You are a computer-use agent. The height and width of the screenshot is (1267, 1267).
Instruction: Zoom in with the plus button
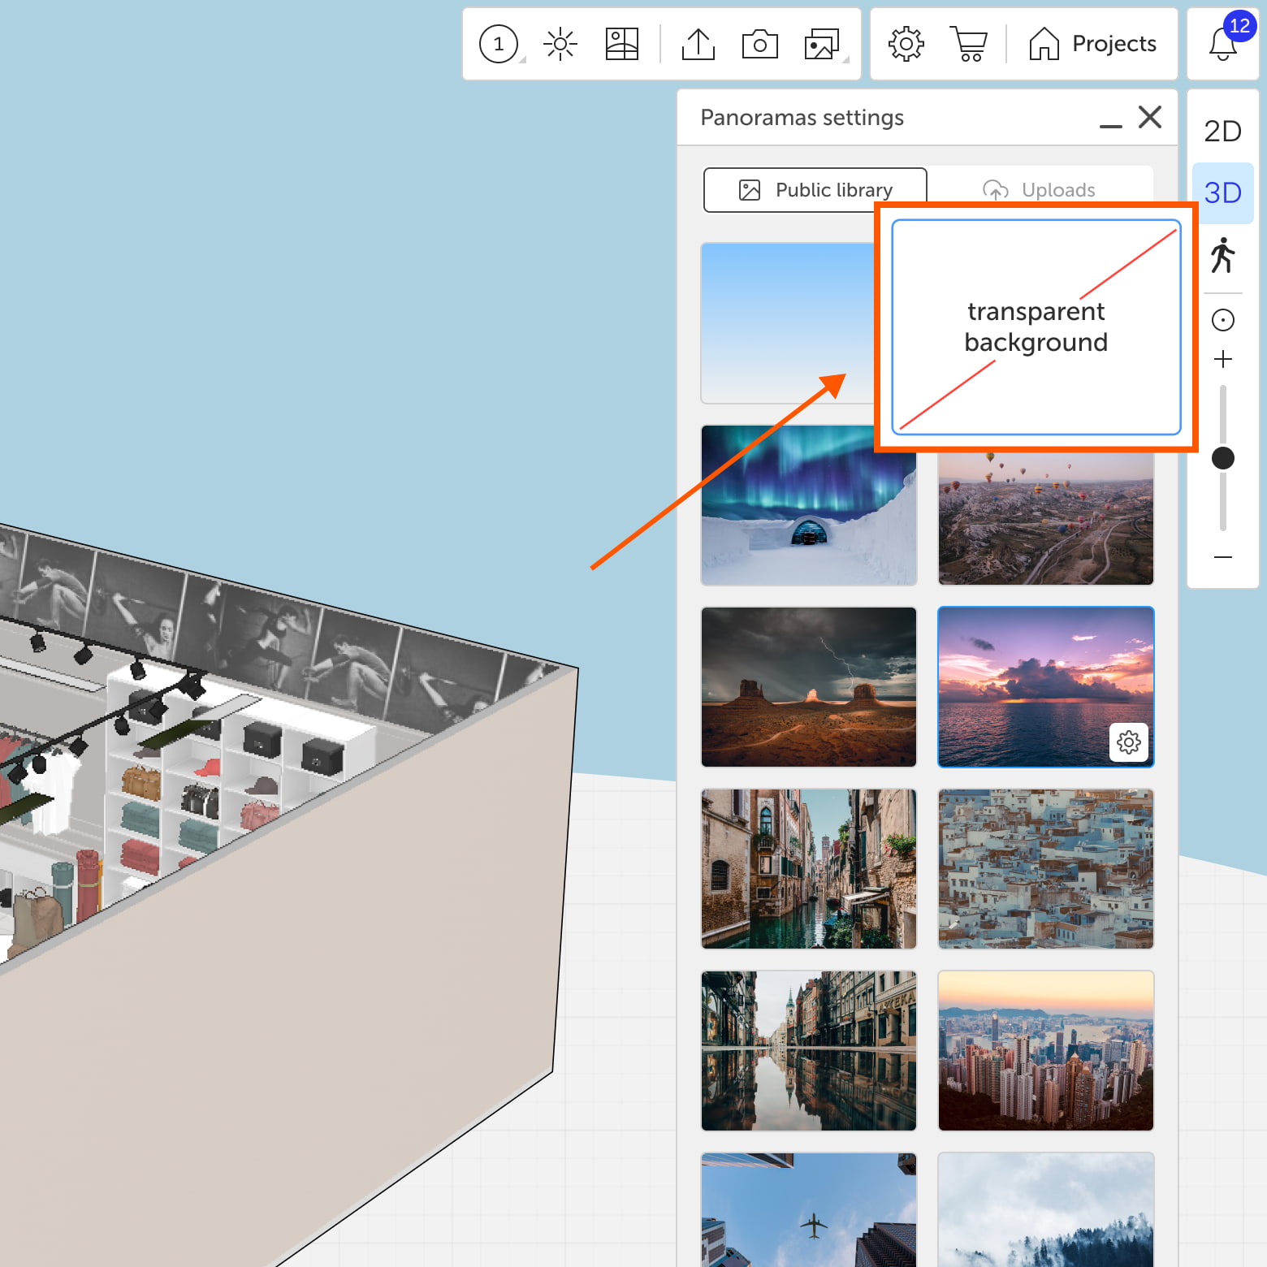1222,359
